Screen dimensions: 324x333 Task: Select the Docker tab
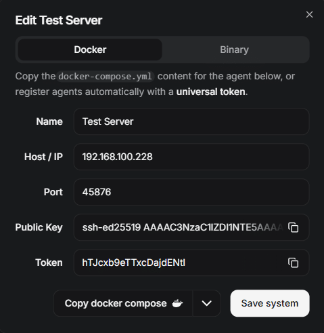tap(90, 50)
